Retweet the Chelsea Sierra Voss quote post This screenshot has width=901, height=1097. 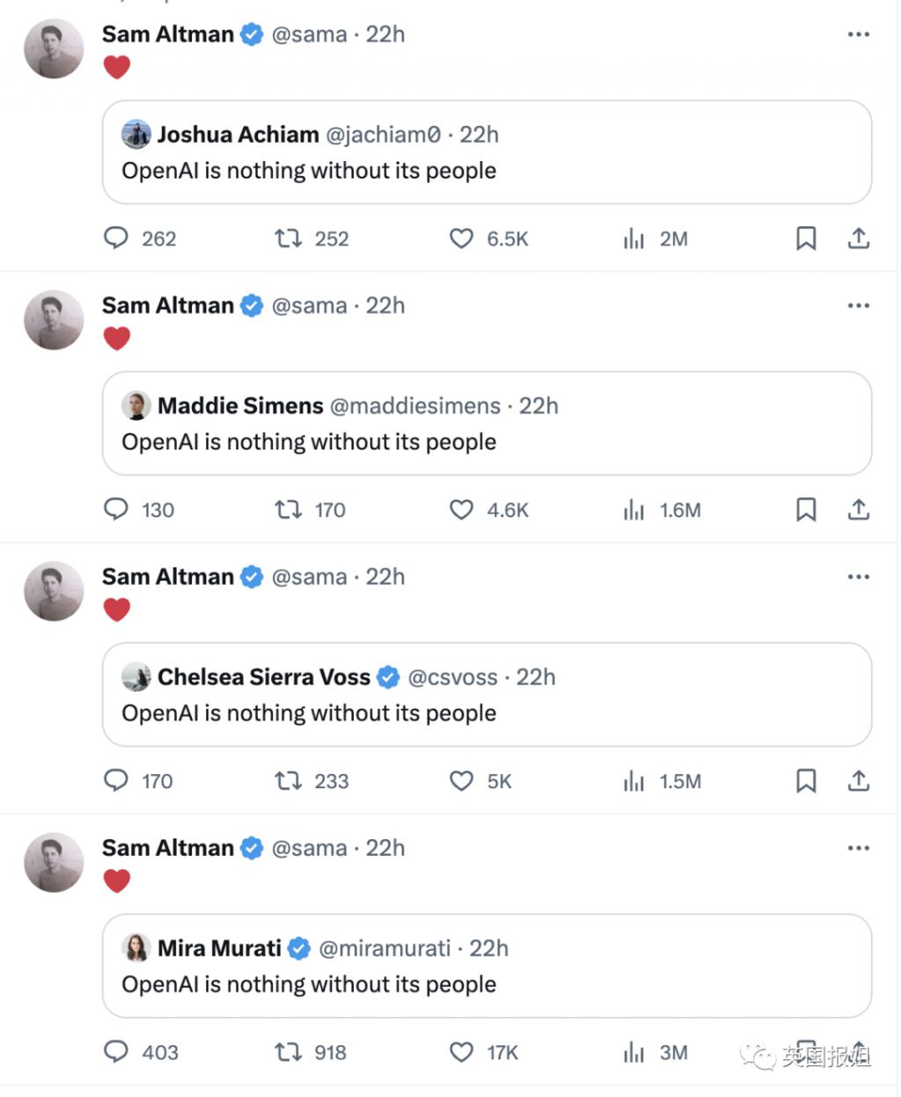tap(289, 780)
